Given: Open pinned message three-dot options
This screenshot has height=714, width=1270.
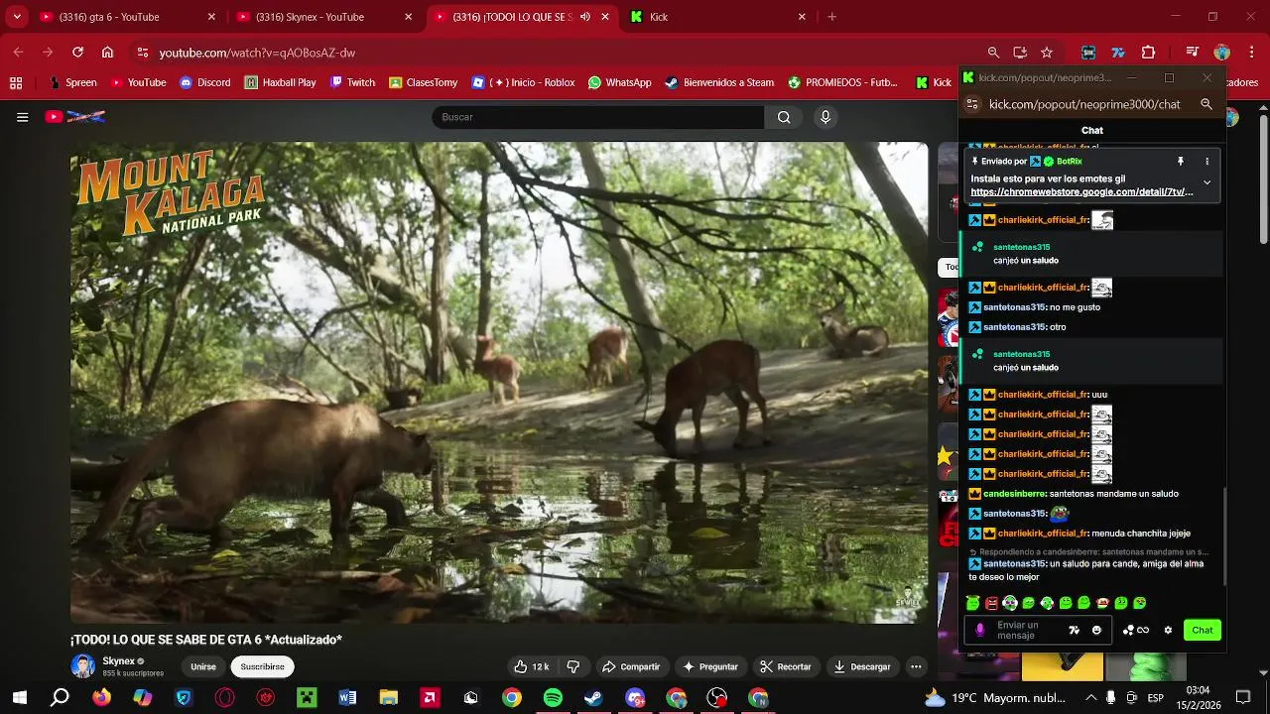Looking at the screenshot, I should 1207,161.
